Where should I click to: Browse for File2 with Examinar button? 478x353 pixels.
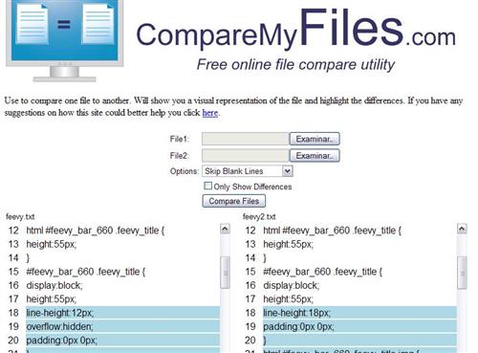tap(315, 156)
